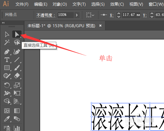Select the Selection tool (outline arrow)

pyautogui.click(x=7, y=34)
